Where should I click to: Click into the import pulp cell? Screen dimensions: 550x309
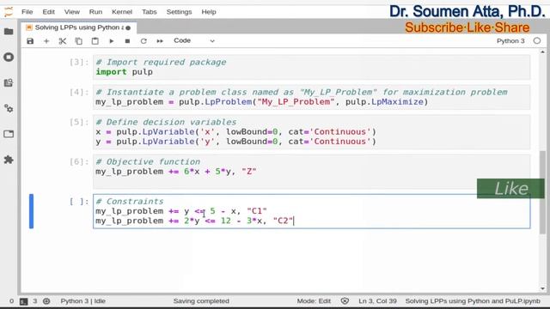point(311,67)
